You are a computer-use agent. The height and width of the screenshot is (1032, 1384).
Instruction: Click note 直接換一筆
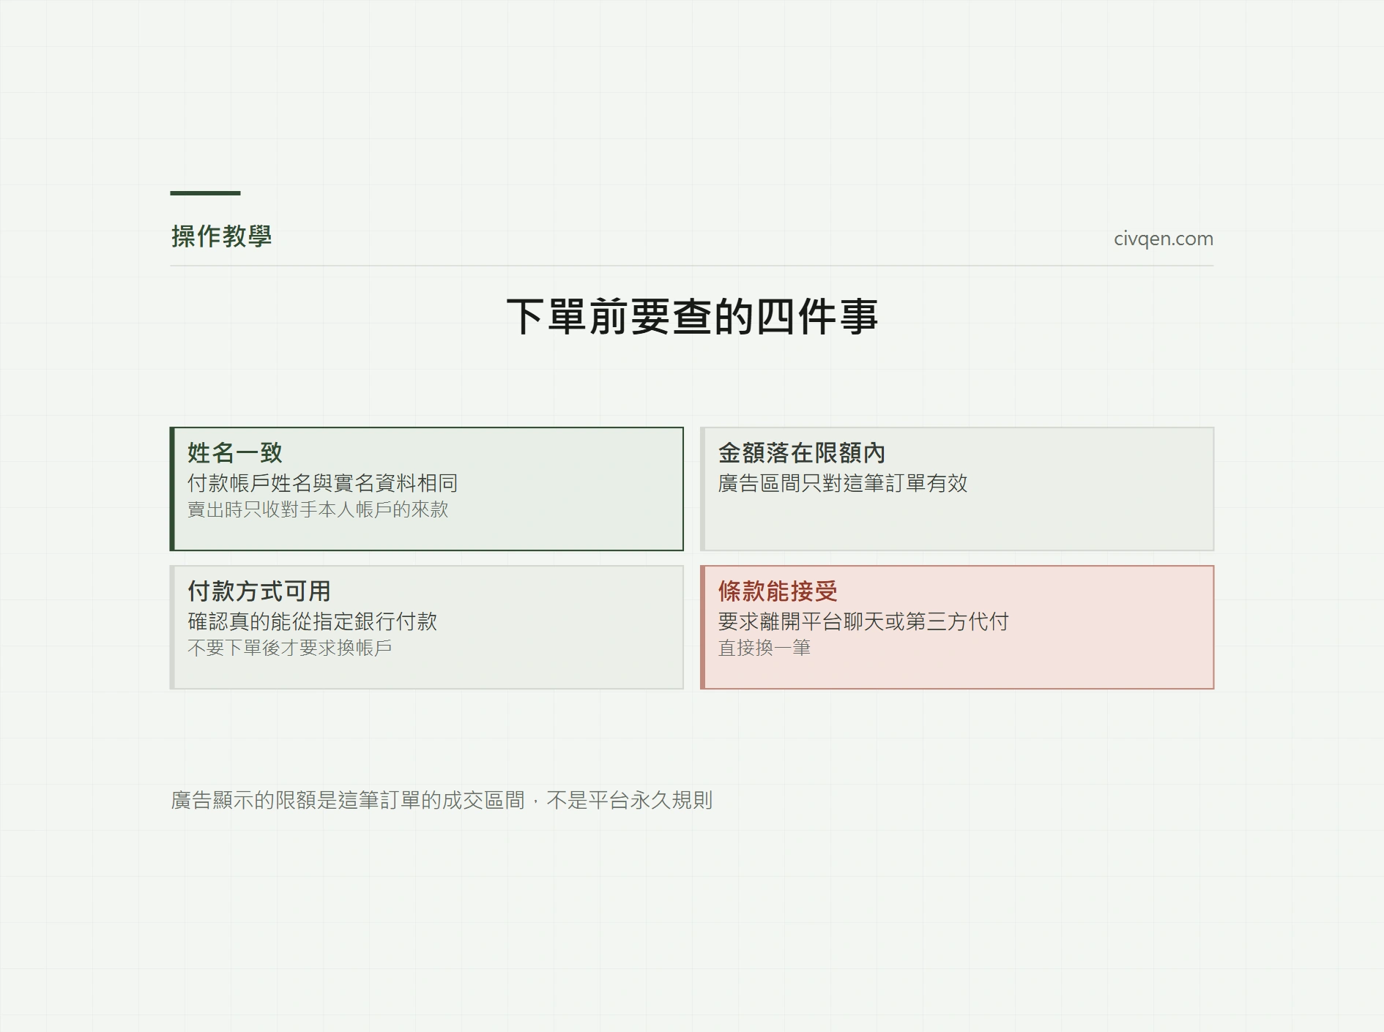(x=764, y=648)
